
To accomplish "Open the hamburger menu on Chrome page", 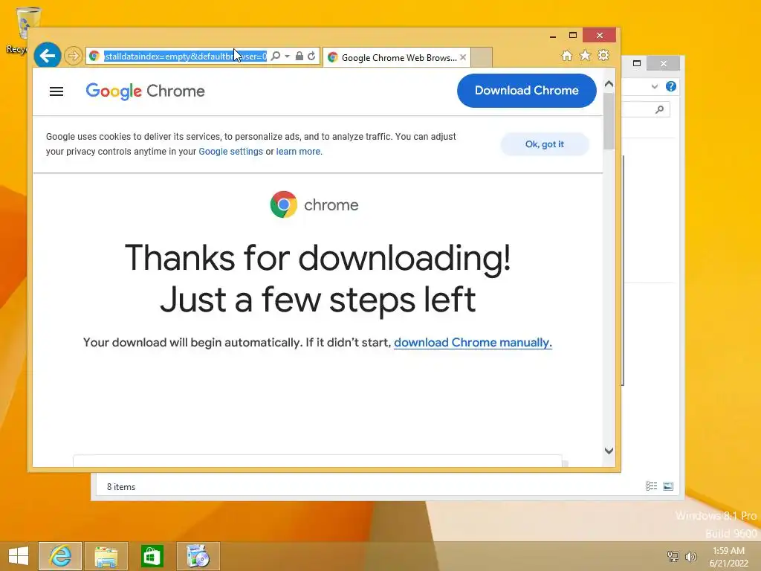I will pyautogui.click(x=56, y=91).
